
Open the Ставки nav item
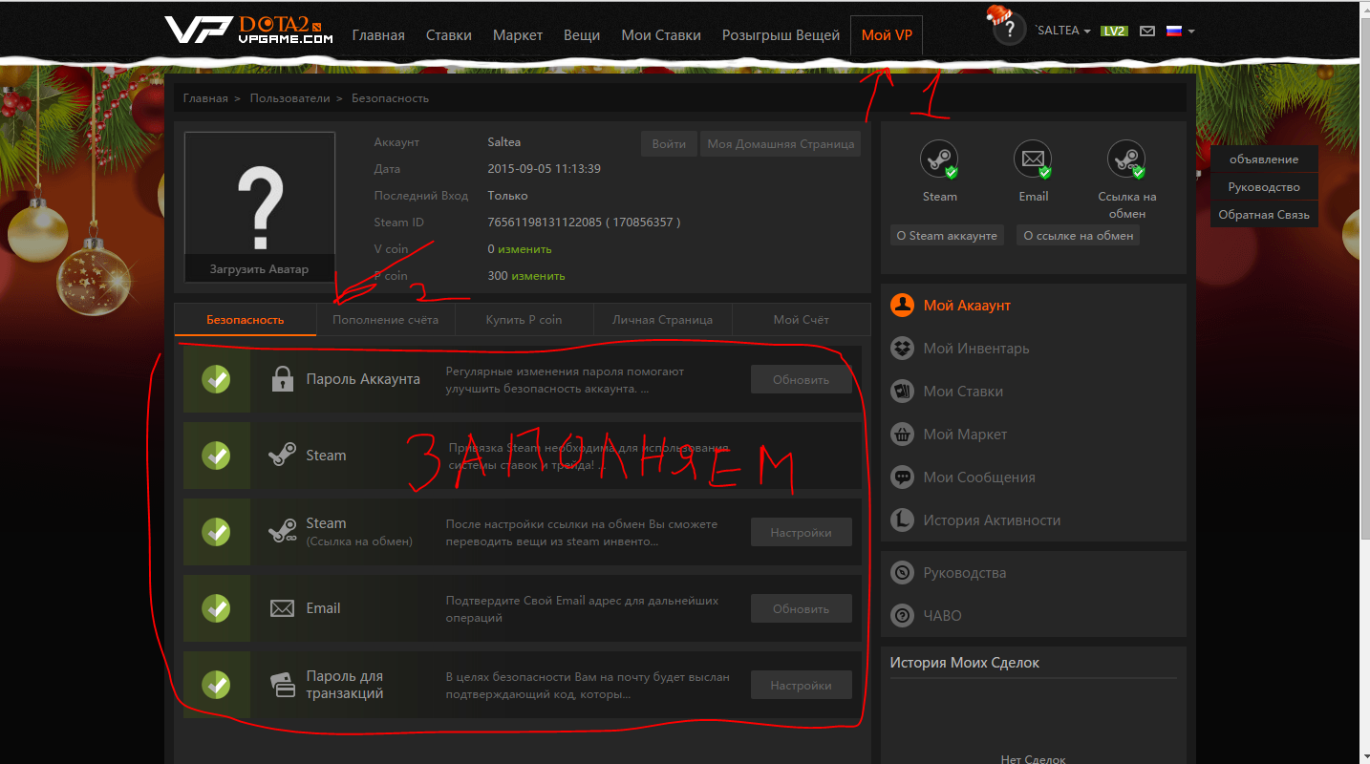click(449, 35)
